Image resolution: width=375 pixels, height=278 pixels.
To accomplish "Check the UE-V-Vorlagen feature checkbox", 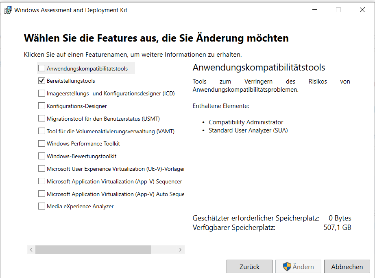I will click(41, 169).
